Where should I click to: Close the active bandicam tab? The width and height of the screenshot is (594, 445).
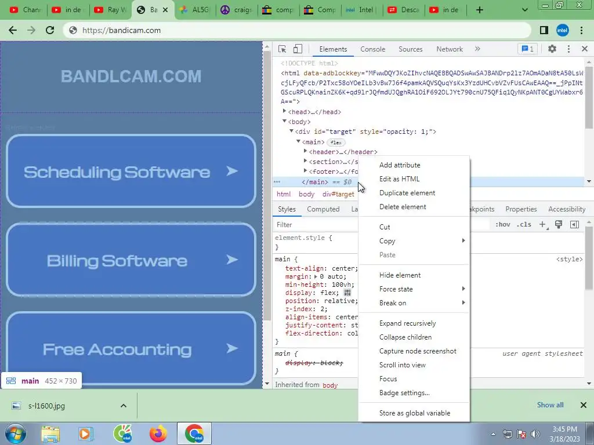165,10
